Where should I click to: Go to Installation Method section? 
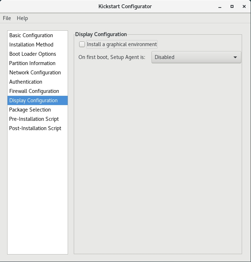point(31,45)
